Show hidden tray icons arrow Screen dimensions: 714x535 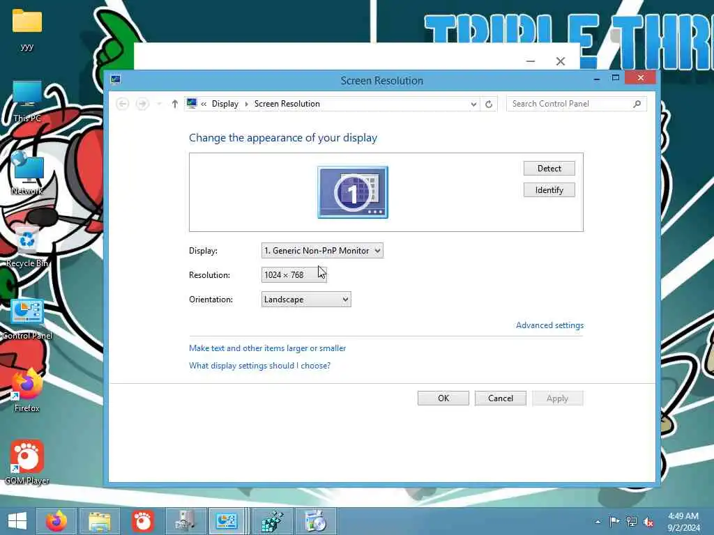pyautogui.click(x=598, y=522)
